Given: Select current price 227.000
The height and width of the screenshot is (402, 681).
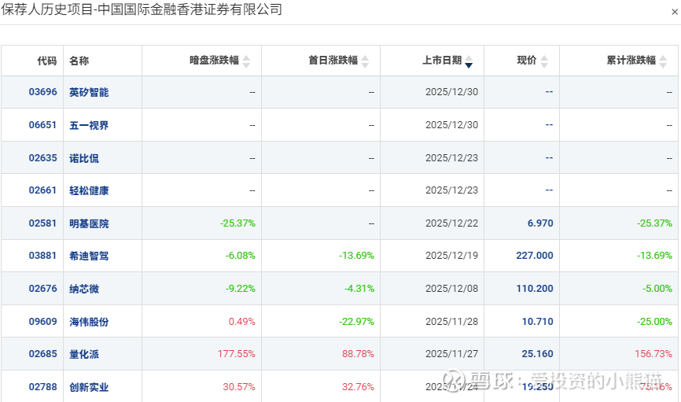Looking at the screenshot, I should pos(535,256).
